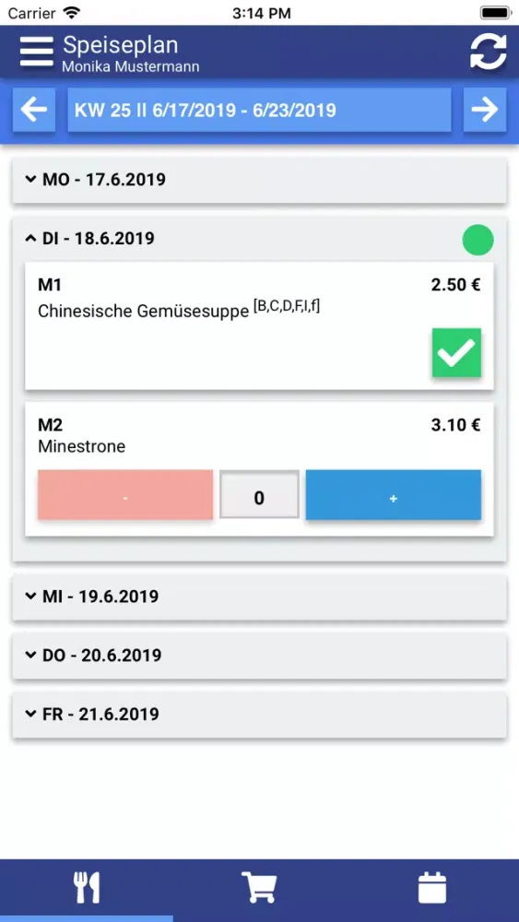Open the shopping cart tab
This screenshot has height=922, width=519.
(259, 888)
